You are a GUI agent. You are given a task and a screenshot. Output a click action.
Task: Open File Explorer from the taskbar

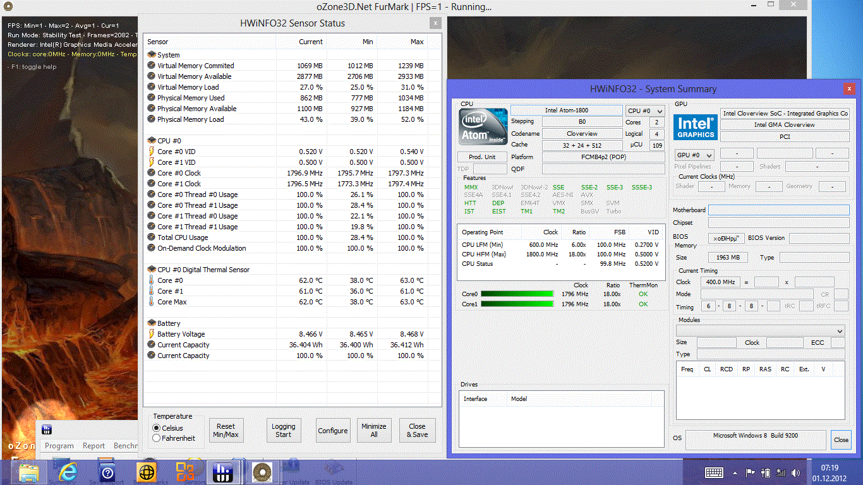[x=29, y=472]
